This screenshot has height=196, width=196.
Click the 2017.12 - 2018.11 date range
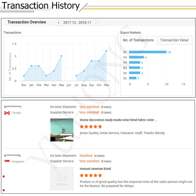77,23
